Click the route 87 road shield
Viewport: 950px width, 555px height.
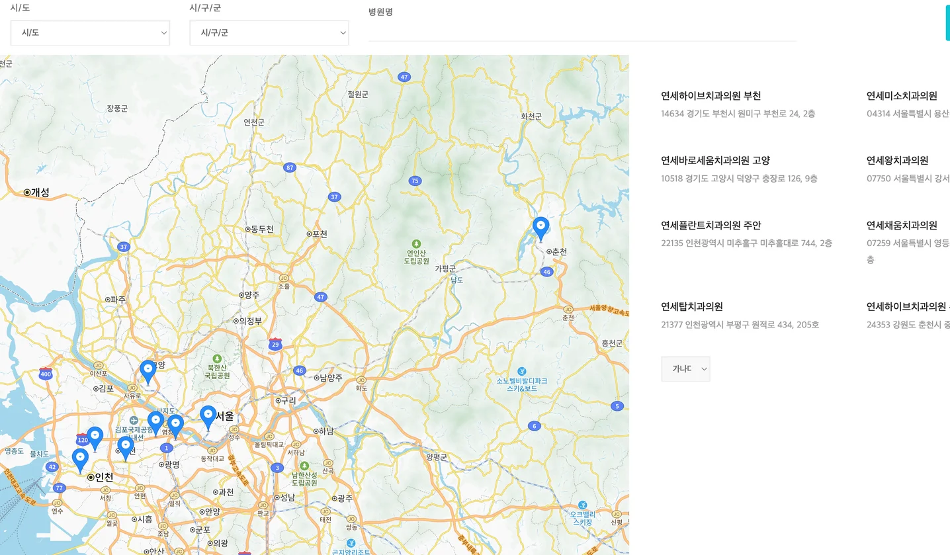pos(290,167)
